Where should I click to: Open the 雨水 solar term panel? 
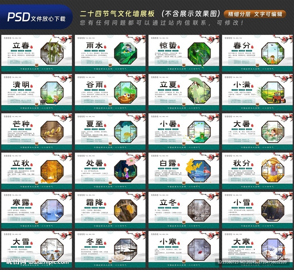(x=110, y=53)
